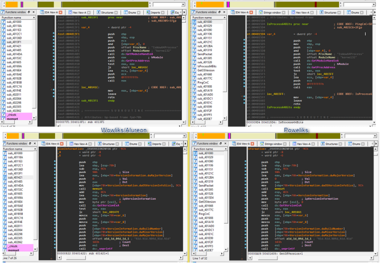The image size is (381, 264).
Task: Float the Functions window in lower-right window
Action: [x=221, y=143]
